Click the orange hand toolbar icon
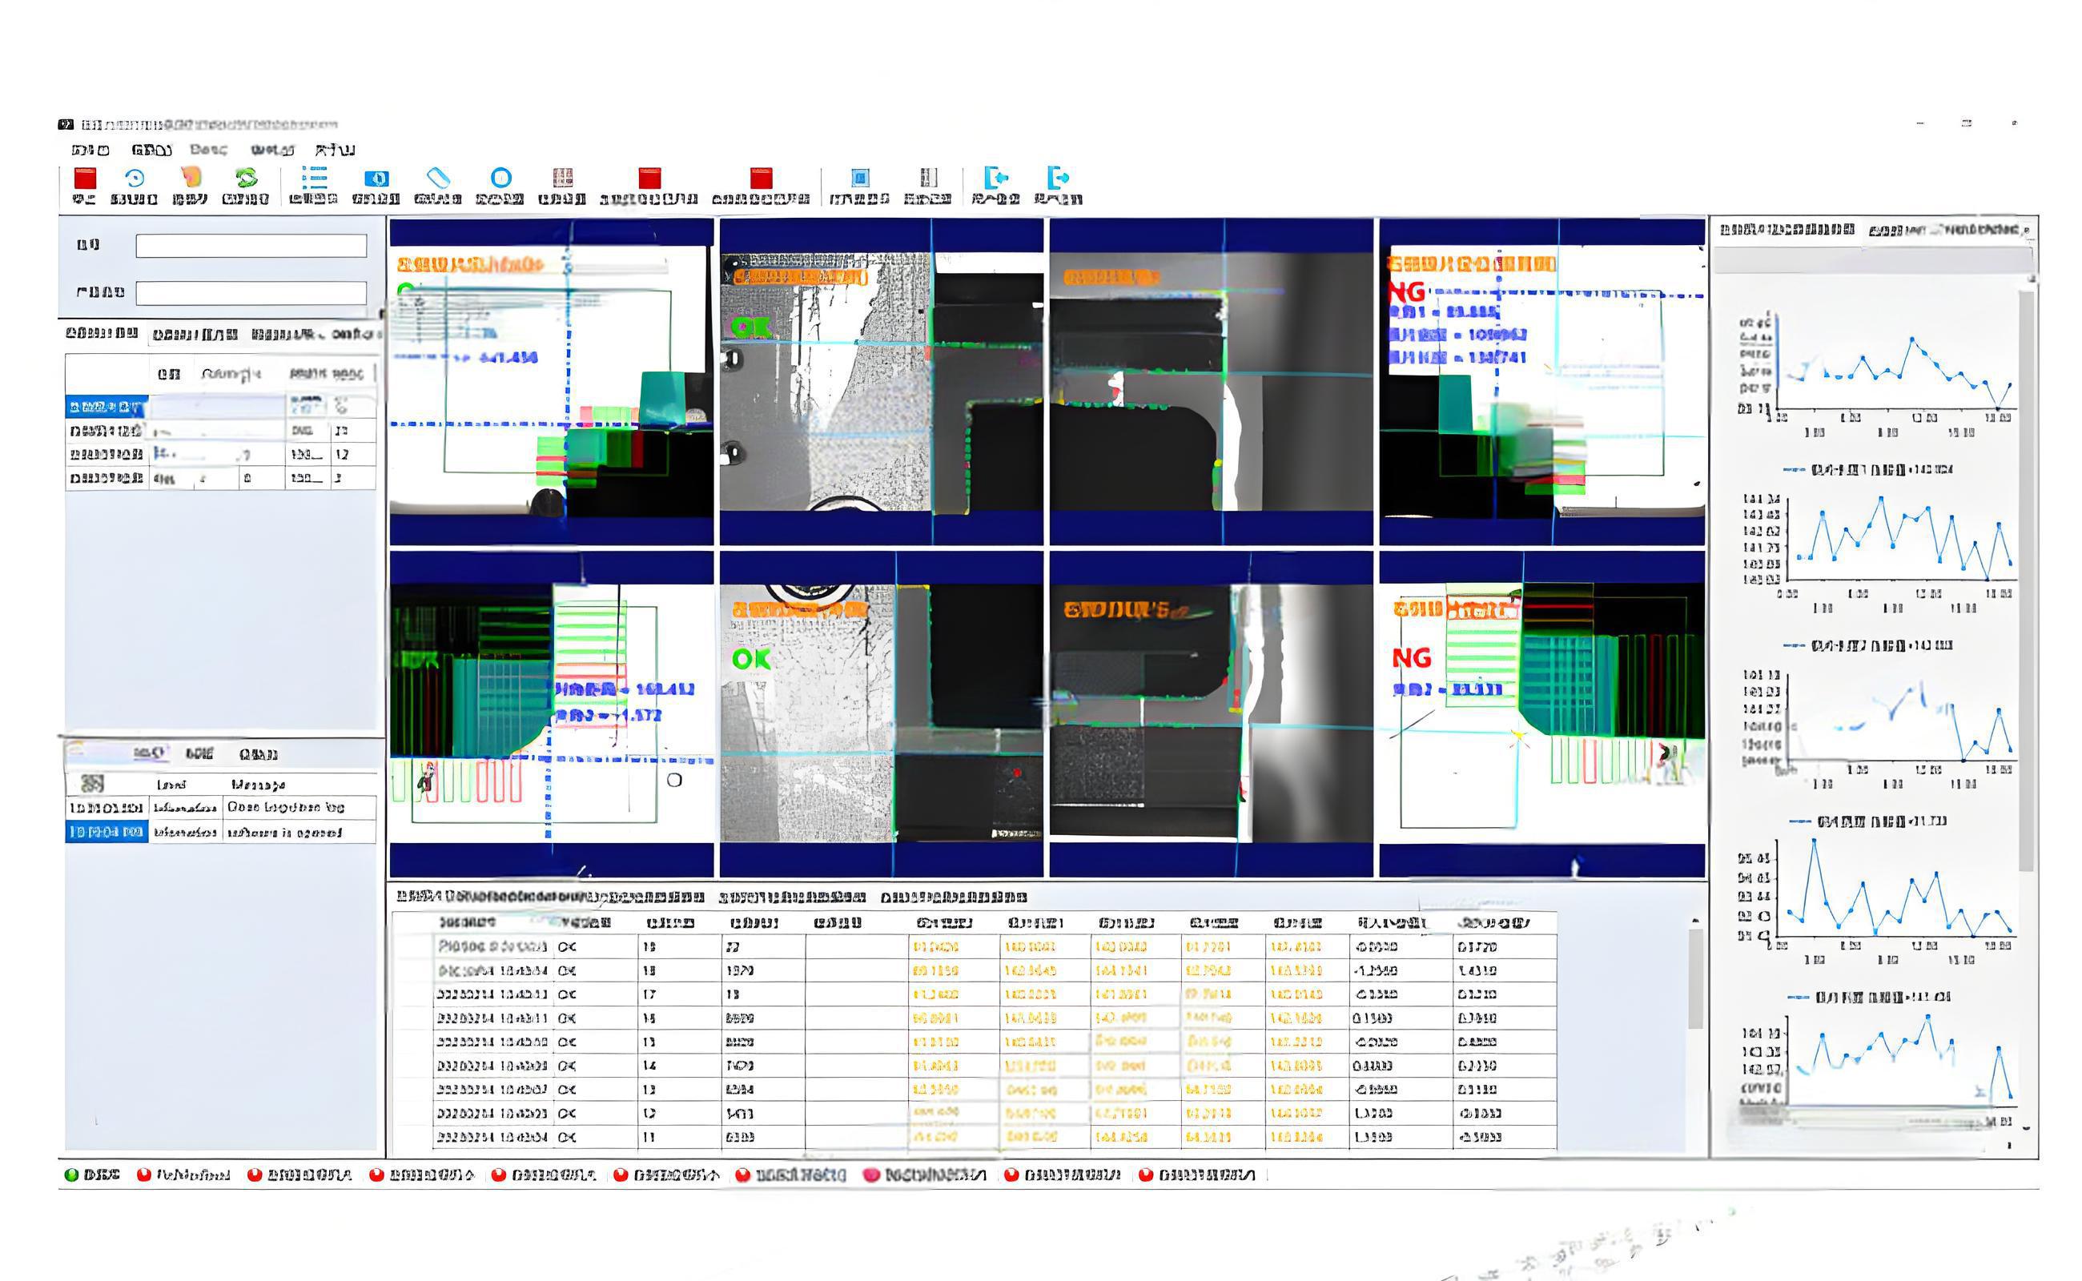The height and width of the screenshot is (1281, 2082). pyautogui.click(x=191, y=177)
